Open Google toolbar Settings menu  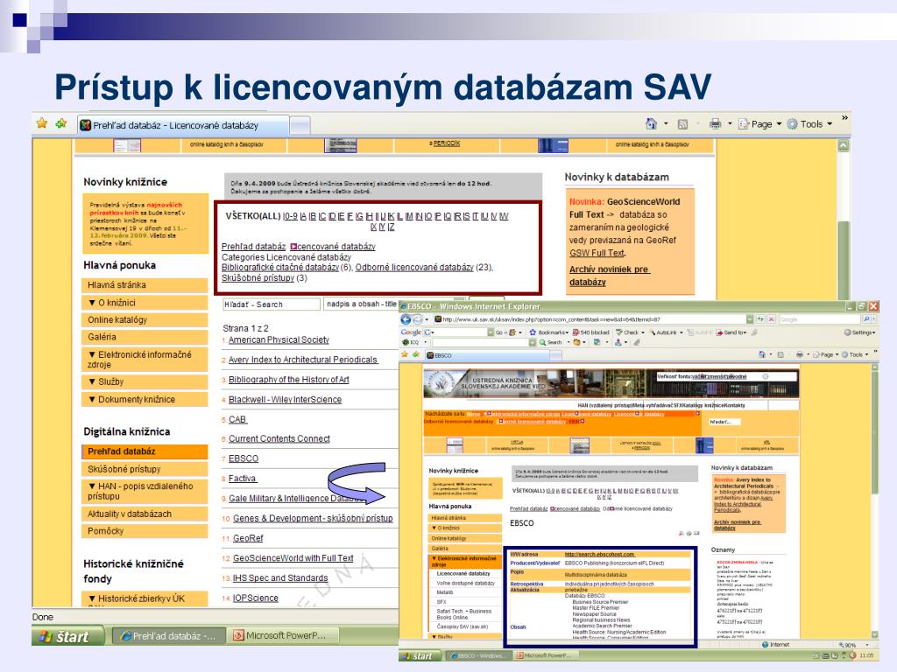(x=860, y=332)
